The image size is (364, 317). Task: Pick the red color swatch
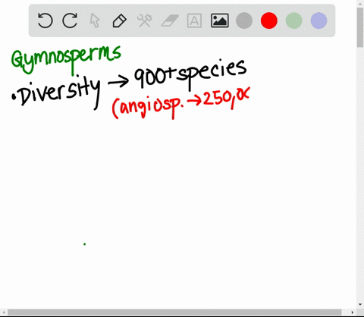(x=269, y=20)
